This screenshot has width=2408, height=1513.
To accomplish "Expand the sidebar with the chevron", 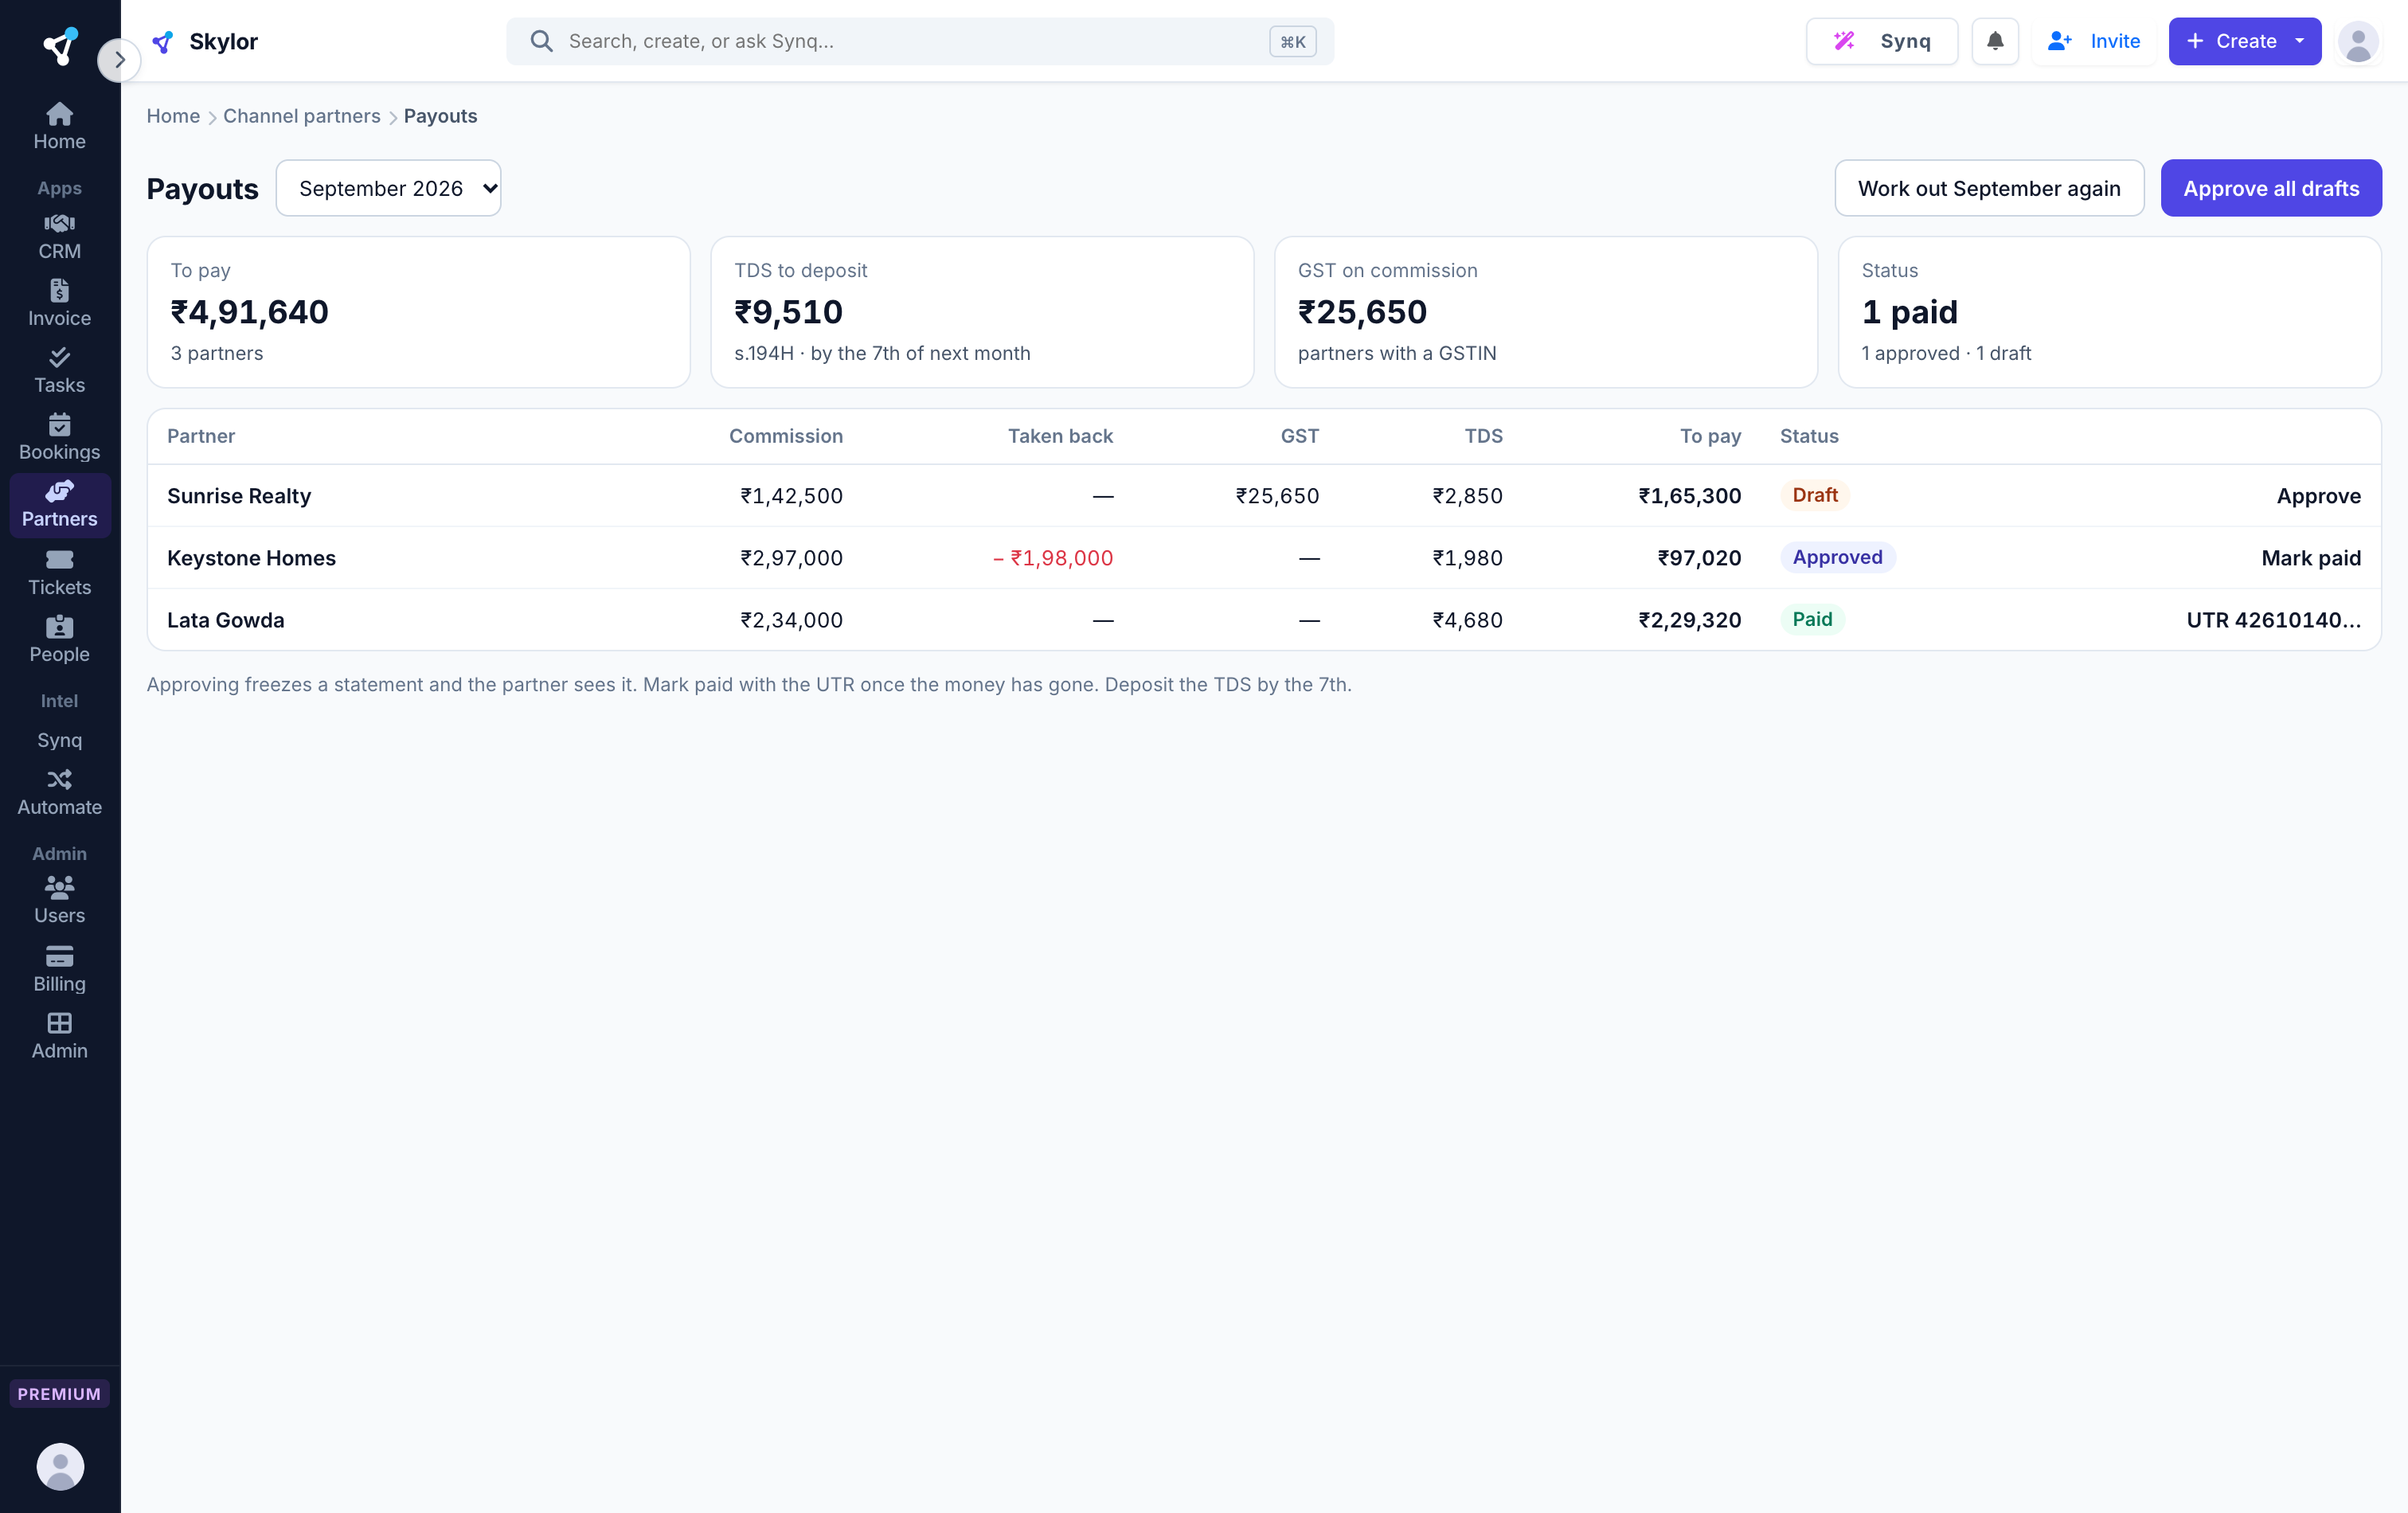I will click(x=119, y=60).
